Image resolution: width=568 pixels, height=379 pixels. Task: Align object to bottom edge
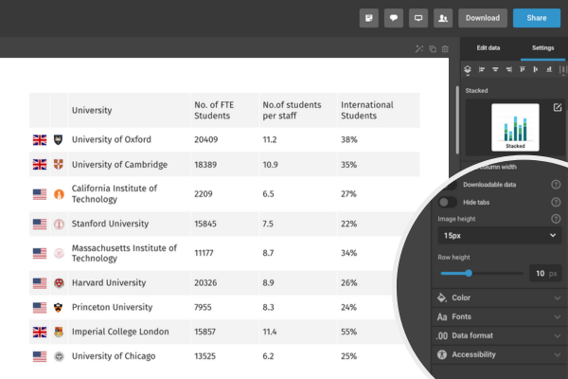[549, 69]
